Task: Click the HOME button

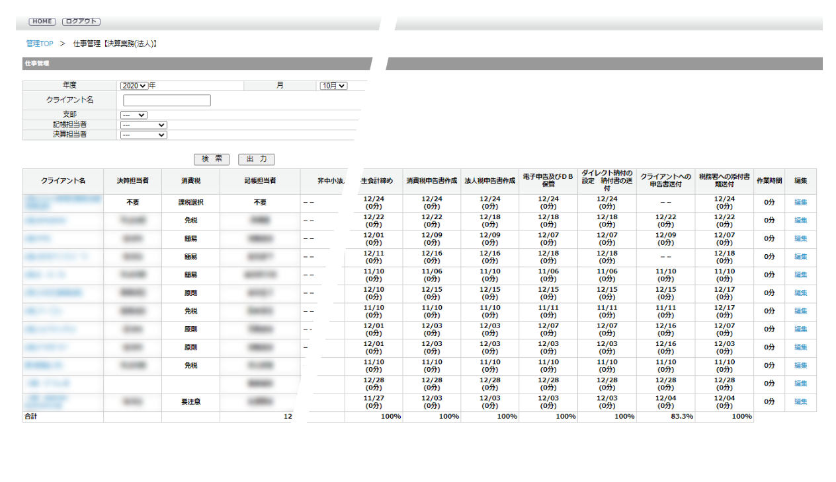Action: click(x=42, y=21)
